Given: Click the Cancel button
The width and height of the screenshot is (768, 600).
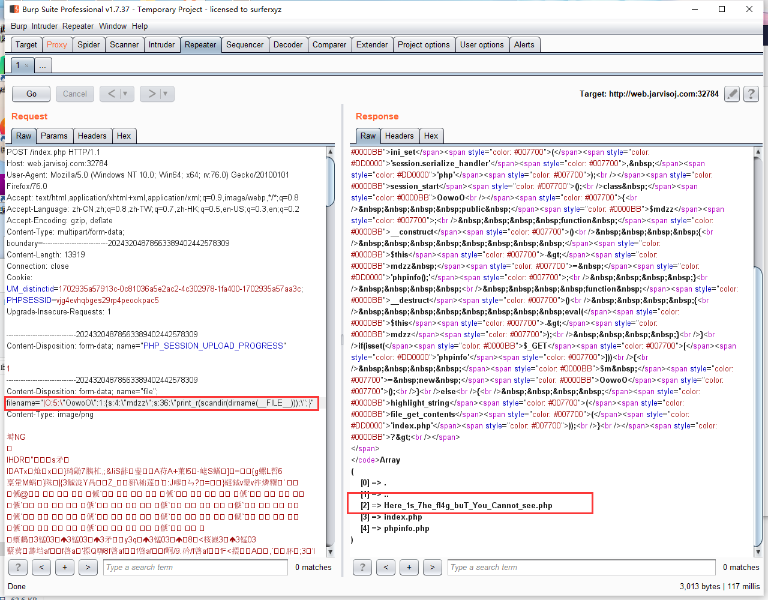Looking at the screenshot, I should click(x=75, y=94).
